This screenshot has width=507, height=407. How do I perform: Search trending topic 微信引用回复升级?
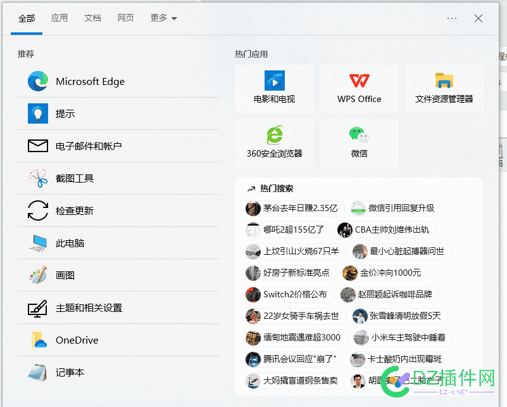pyautogui.click(x=396, y=208)
